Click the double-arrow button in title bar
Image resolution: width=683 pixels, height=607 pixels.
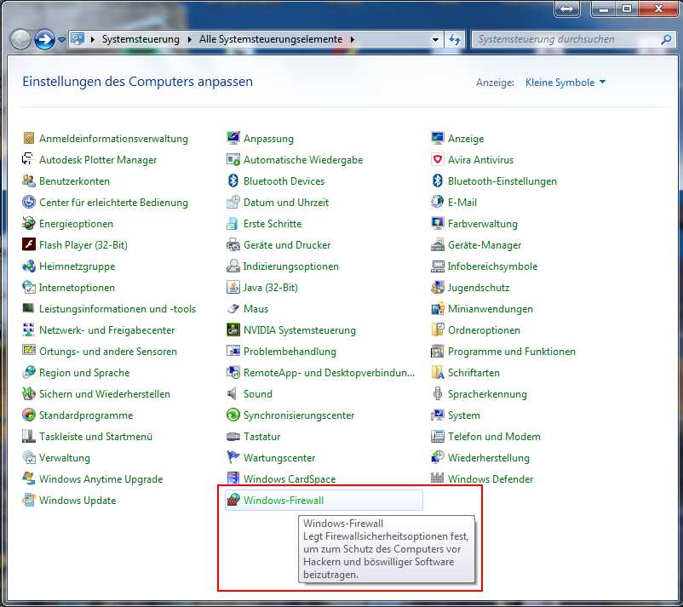(x=566, y=9)
